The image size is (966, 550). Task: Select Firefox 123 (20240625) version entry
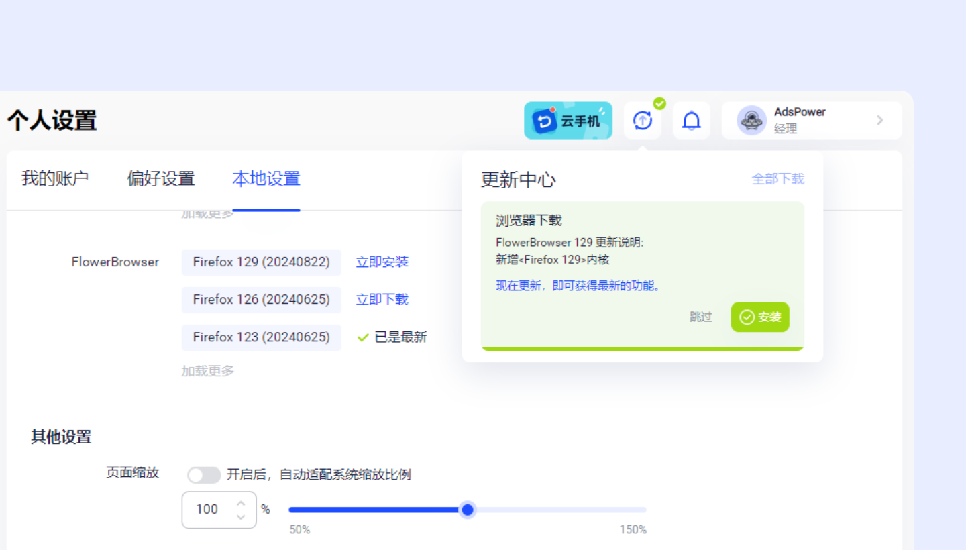click(262, 337)
